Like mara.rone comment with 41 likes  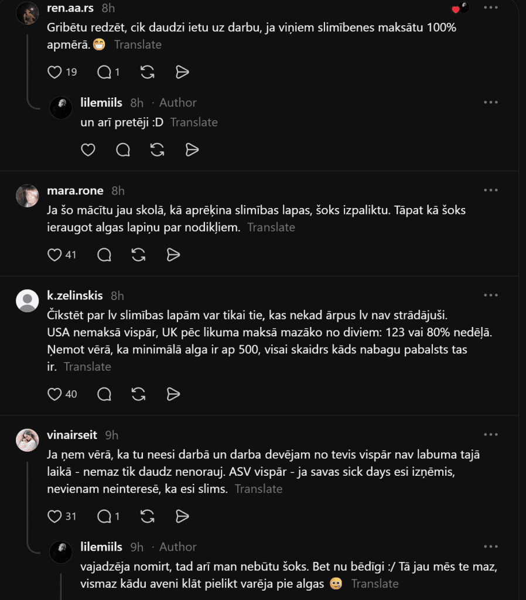click(x=54, y=254)
